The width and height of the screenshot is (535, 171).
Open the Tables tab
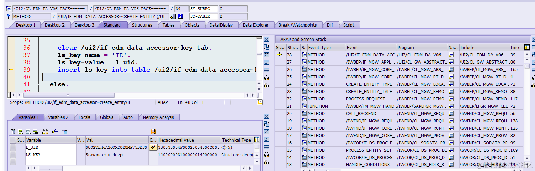click(x=169, y=25)
